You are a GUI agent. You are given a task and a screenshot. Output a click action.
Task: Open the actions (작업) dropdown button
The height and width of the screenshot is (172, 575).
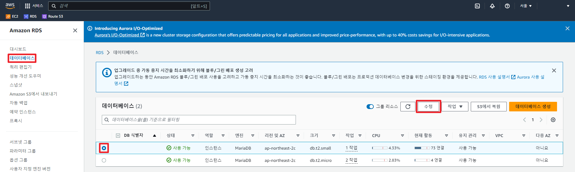click(455, 107)
